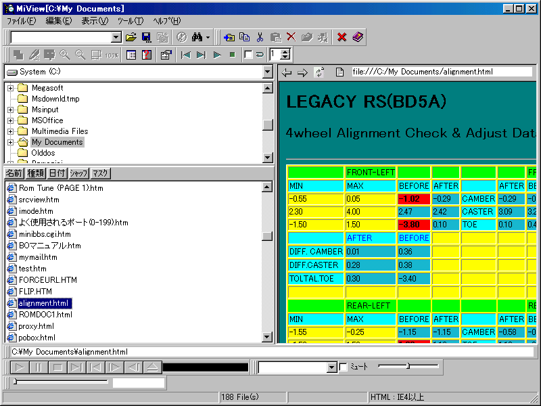Open the binoculars search dropdown arrow

click(208, 37)
